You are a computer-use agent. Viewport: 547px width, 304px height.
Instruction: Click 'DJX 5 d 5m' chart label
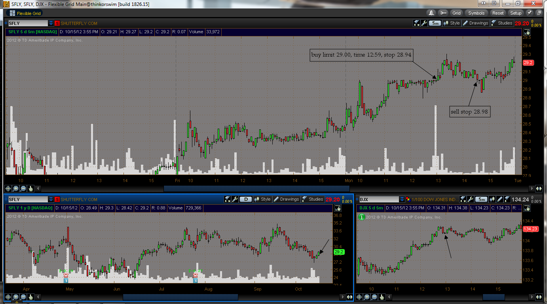click(x=371, y=208)
